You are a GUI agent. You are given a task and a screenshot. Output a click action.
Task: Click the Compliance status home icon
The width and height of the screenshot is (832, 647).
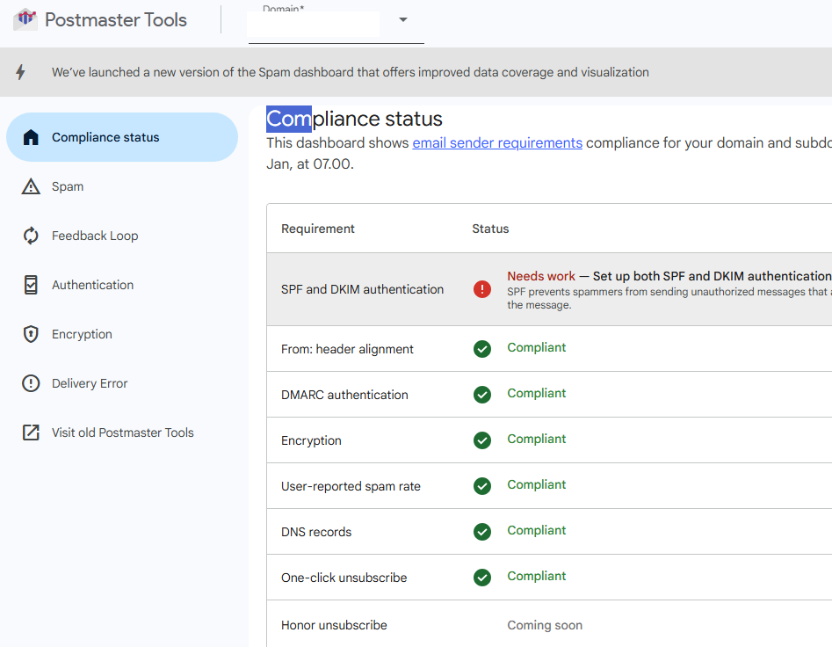(31, 137)
